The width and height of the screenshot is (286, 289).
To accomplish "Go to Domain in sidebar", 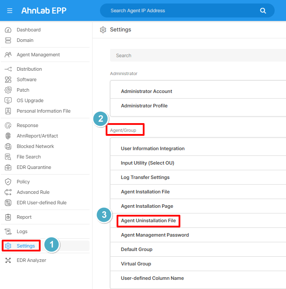I will pos(25,40).
